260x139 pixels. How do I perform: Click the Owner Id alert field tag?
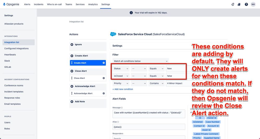coord(212,118)
